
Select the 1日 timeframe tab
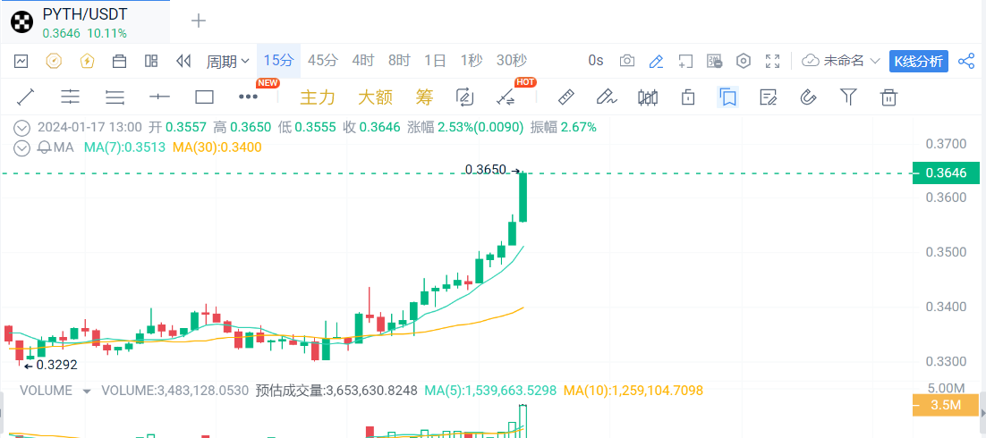pyautogui.click(x=435, y=61)
